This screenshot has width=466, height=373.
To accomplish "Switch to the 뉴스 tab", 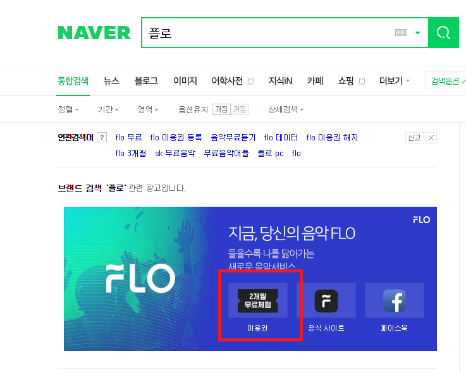I will click(x=111, y=80).
